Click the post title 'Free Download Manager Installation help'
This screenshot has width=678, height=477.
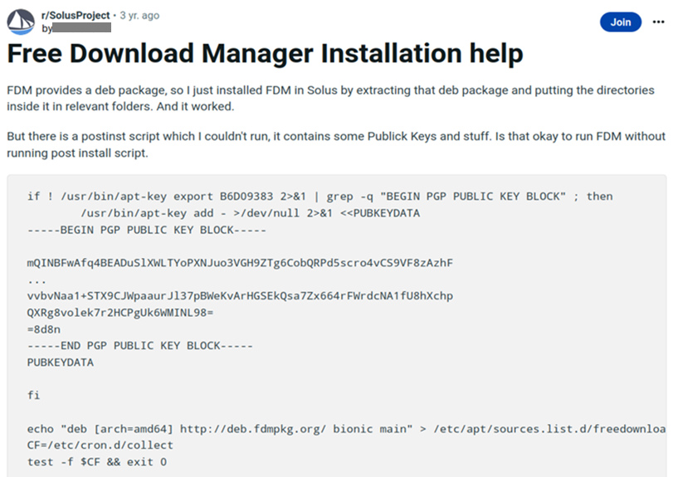[265, 54]
